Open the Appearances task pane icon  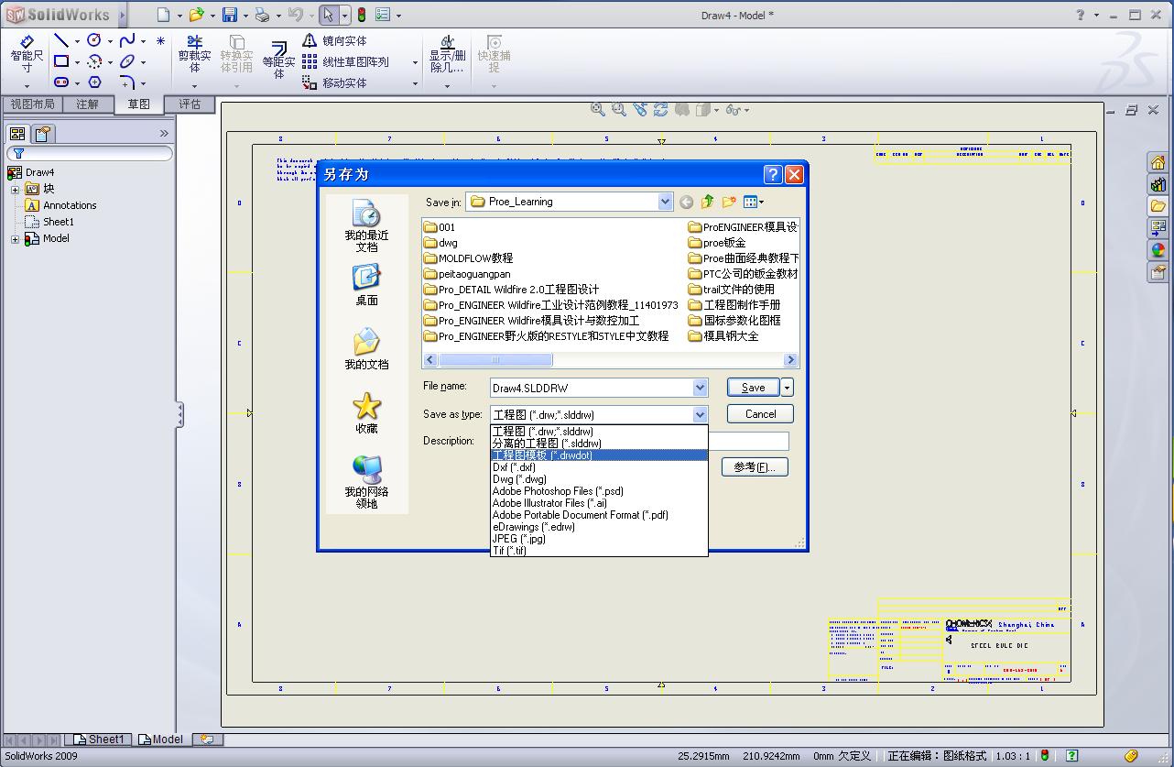[1158, 250]
